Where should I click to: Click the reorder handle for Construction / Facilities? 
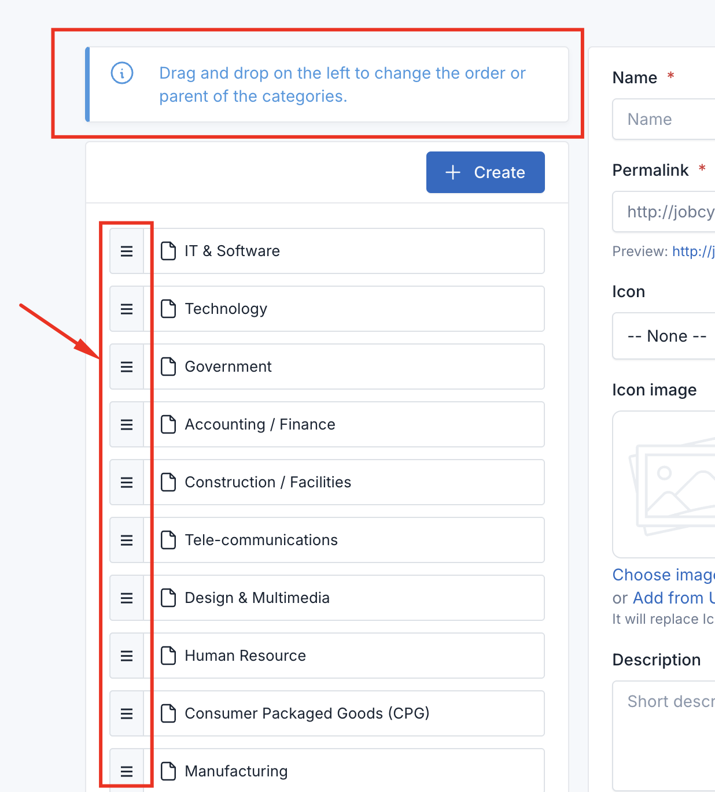pyautogui.click(x=127, y=482)
